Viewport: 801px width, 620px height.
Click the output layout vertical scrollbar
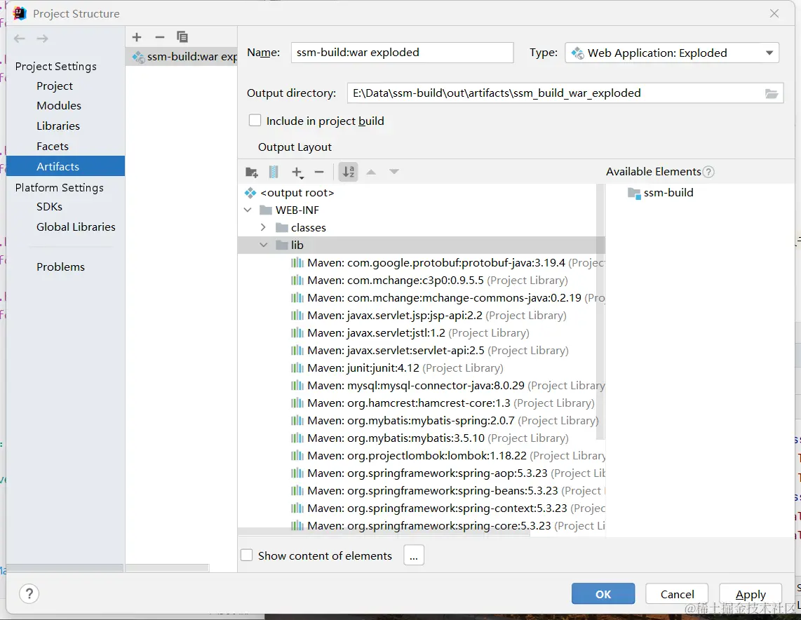click(600, 312)
